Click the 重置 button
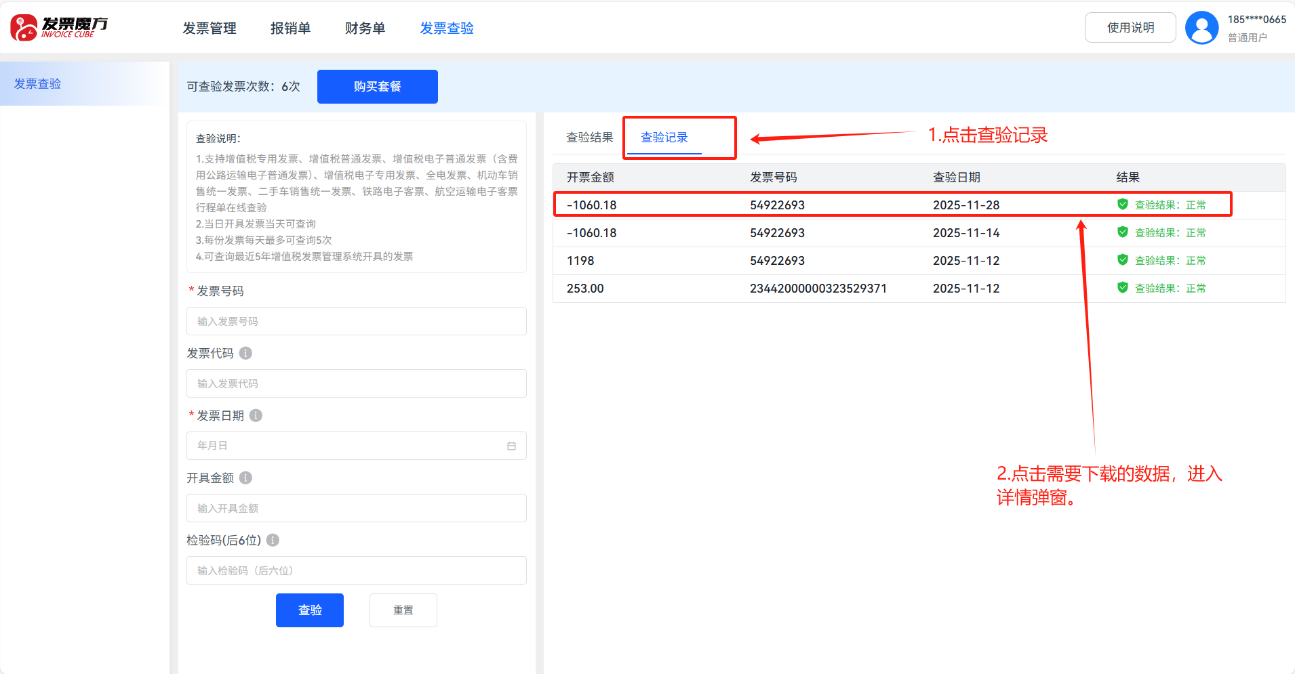This screenshot has width=1295, height=674. [x=403, y=610]
